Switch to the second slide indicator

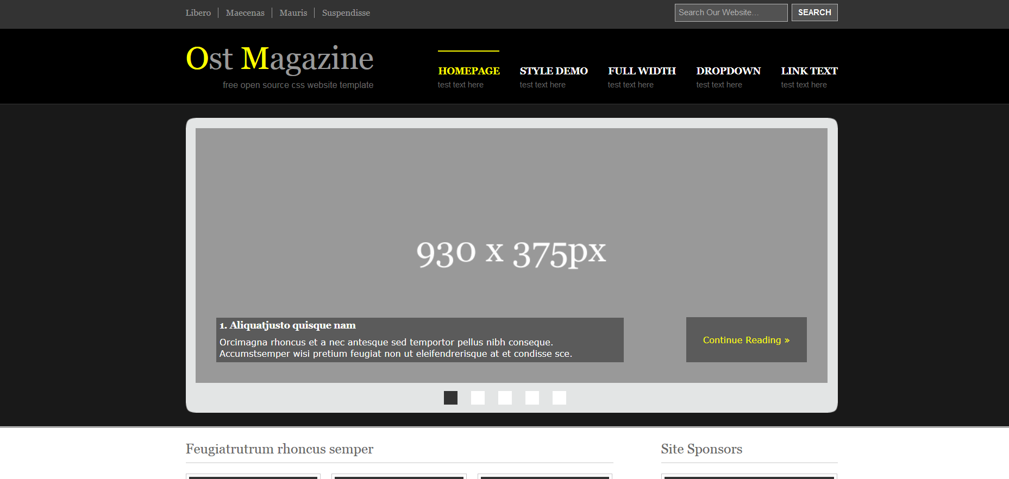[x=478, y=398]
